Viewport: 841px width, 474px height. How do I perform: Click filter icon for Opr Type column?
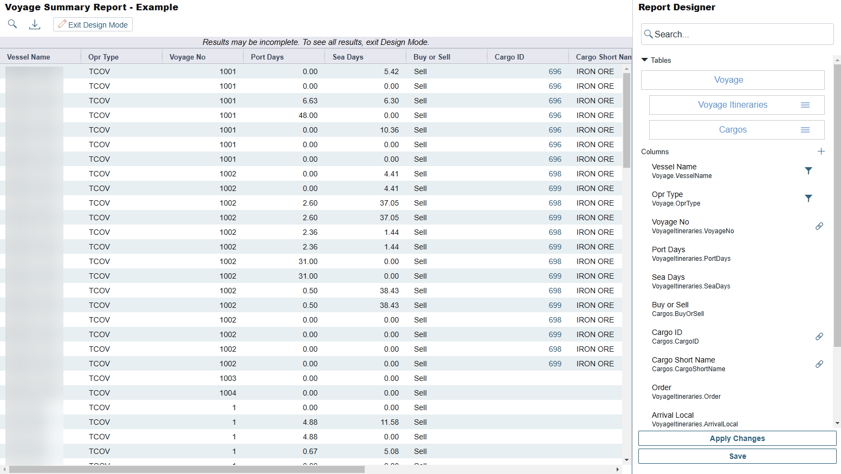tap(808, 199)
